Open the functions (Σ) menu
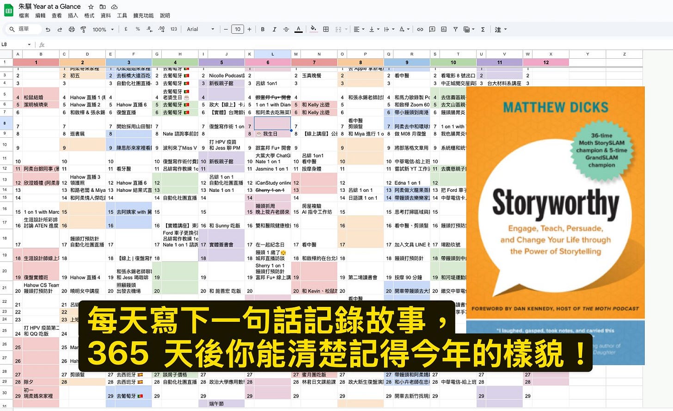The width and height of the screenshot is (673, 411). click(482, 29)
